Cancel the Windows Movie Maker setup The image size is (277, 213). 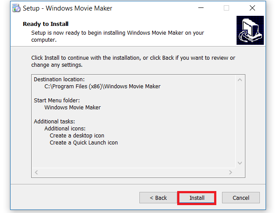click(x=241, y=198)
